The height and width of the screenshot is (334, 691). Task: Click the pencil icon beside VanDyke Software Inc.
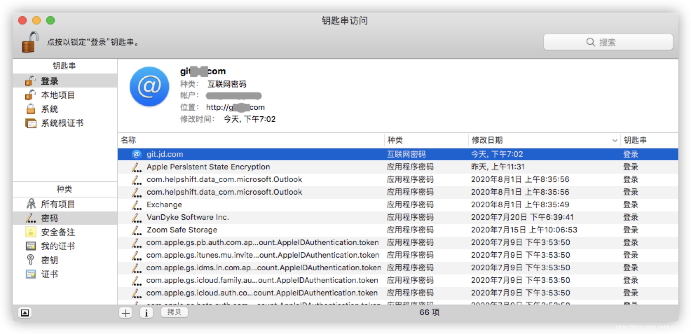coord(136,217)
